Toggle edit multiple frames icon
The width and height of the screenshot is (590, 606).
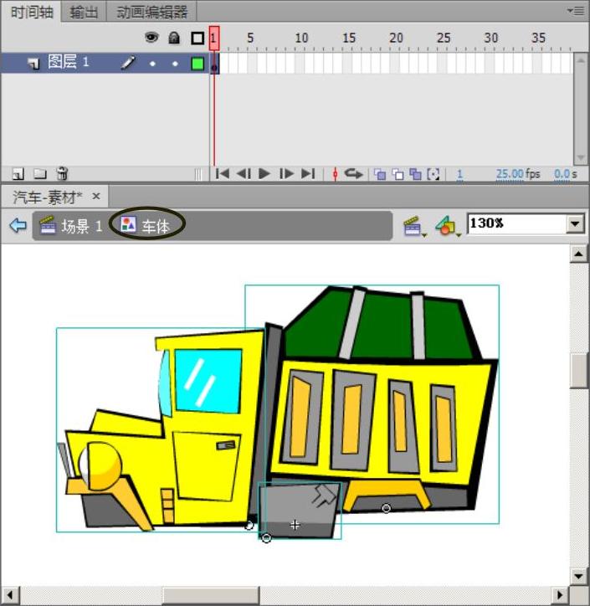click(x=416, y=174)
